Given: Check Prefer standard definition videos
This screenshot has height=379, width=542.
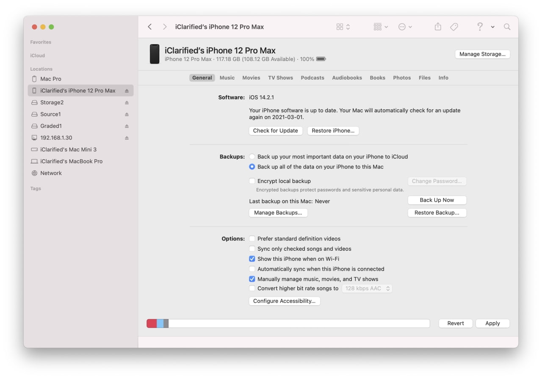Looking at the screenshot, I should click(252, 239).
